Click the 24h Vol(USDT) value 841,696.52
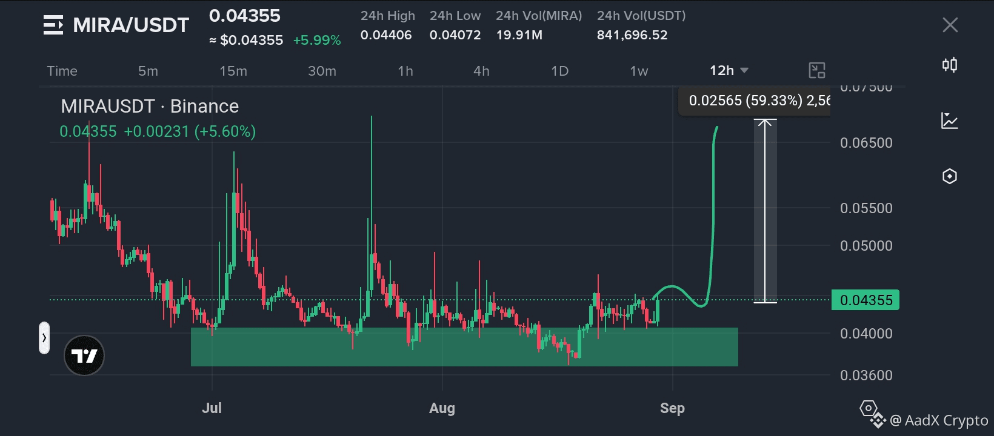Image resolution: width=994 pixels, height=436 pixels. (x=632, y=35)
